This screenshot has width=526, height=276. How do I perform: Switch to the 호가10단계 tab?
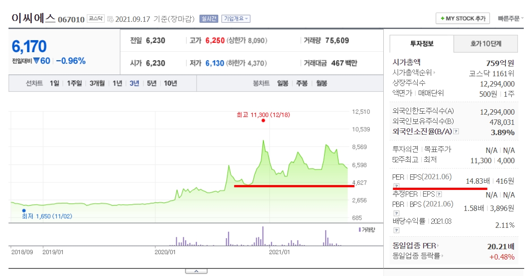pyautogui.click(x=486, y=44)
